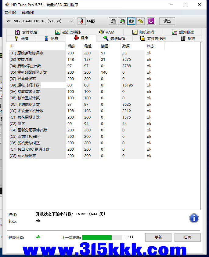Click the copy screenshot to clipboard icon
The image size is (209, 257).
(x=122, y=21)
